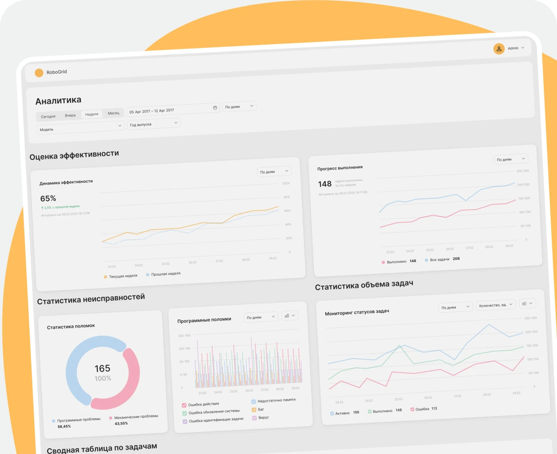Select the Неделя period tab
Image resolution: width=557 pixels, height=454 pixels.
point(92,114)
